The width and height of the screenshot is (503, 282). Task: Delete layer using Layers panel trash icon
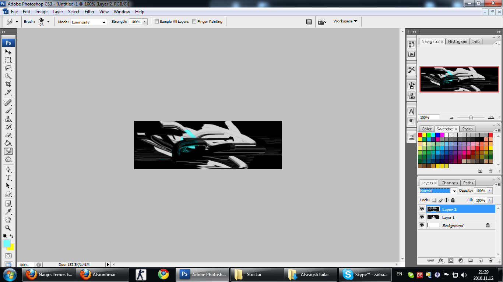pyautogui.click(x=490, y=260)
